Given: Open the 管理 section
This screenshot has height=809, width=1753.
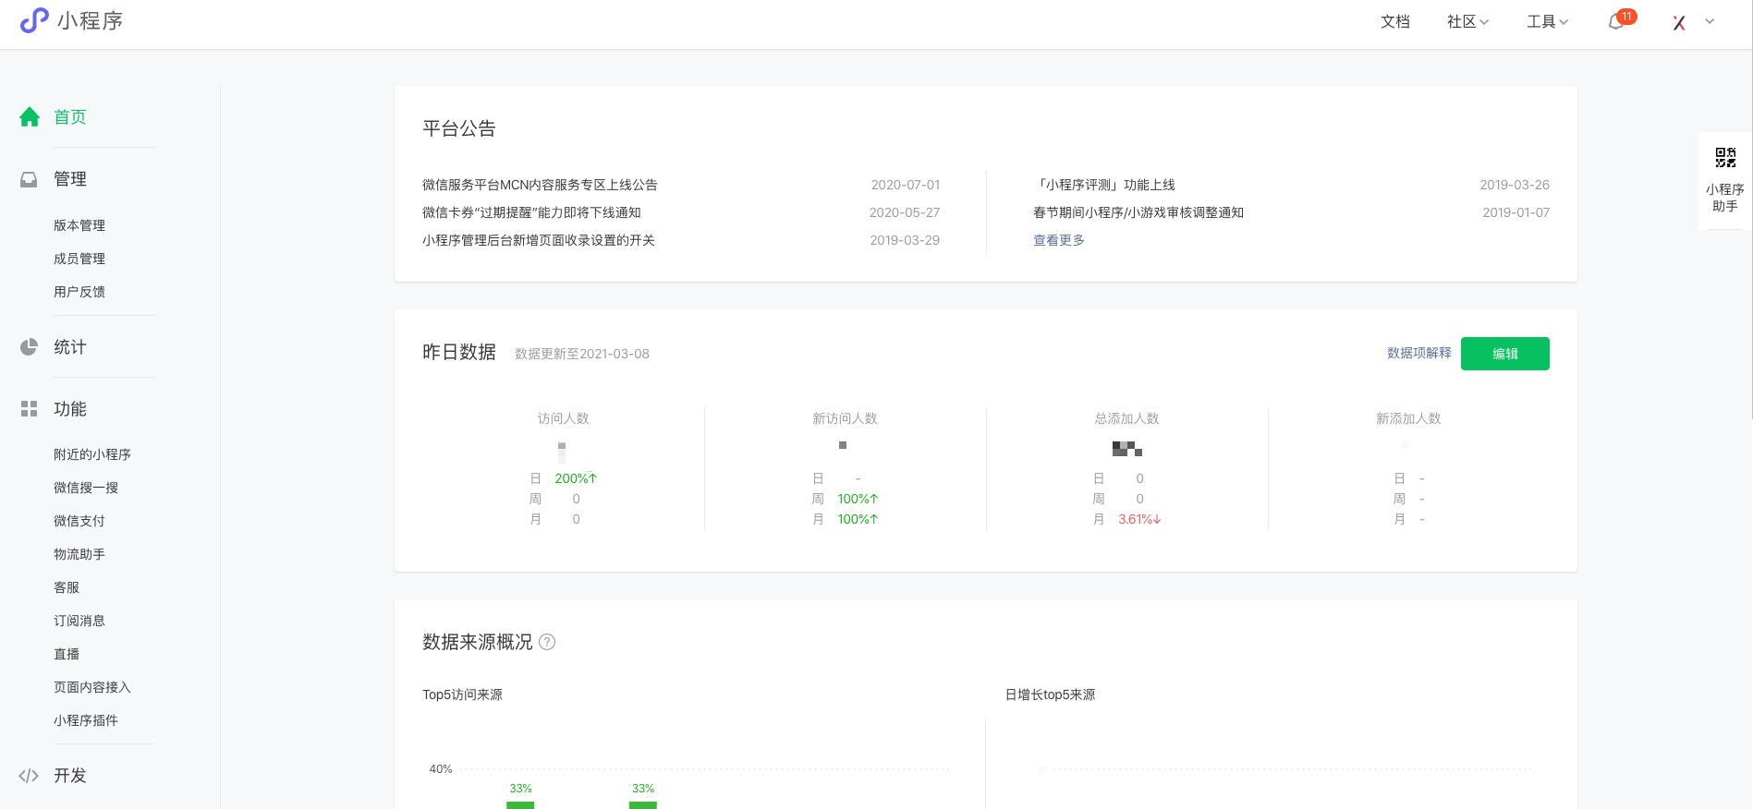Looking at the screenshot, I should [x=70, y=179].
